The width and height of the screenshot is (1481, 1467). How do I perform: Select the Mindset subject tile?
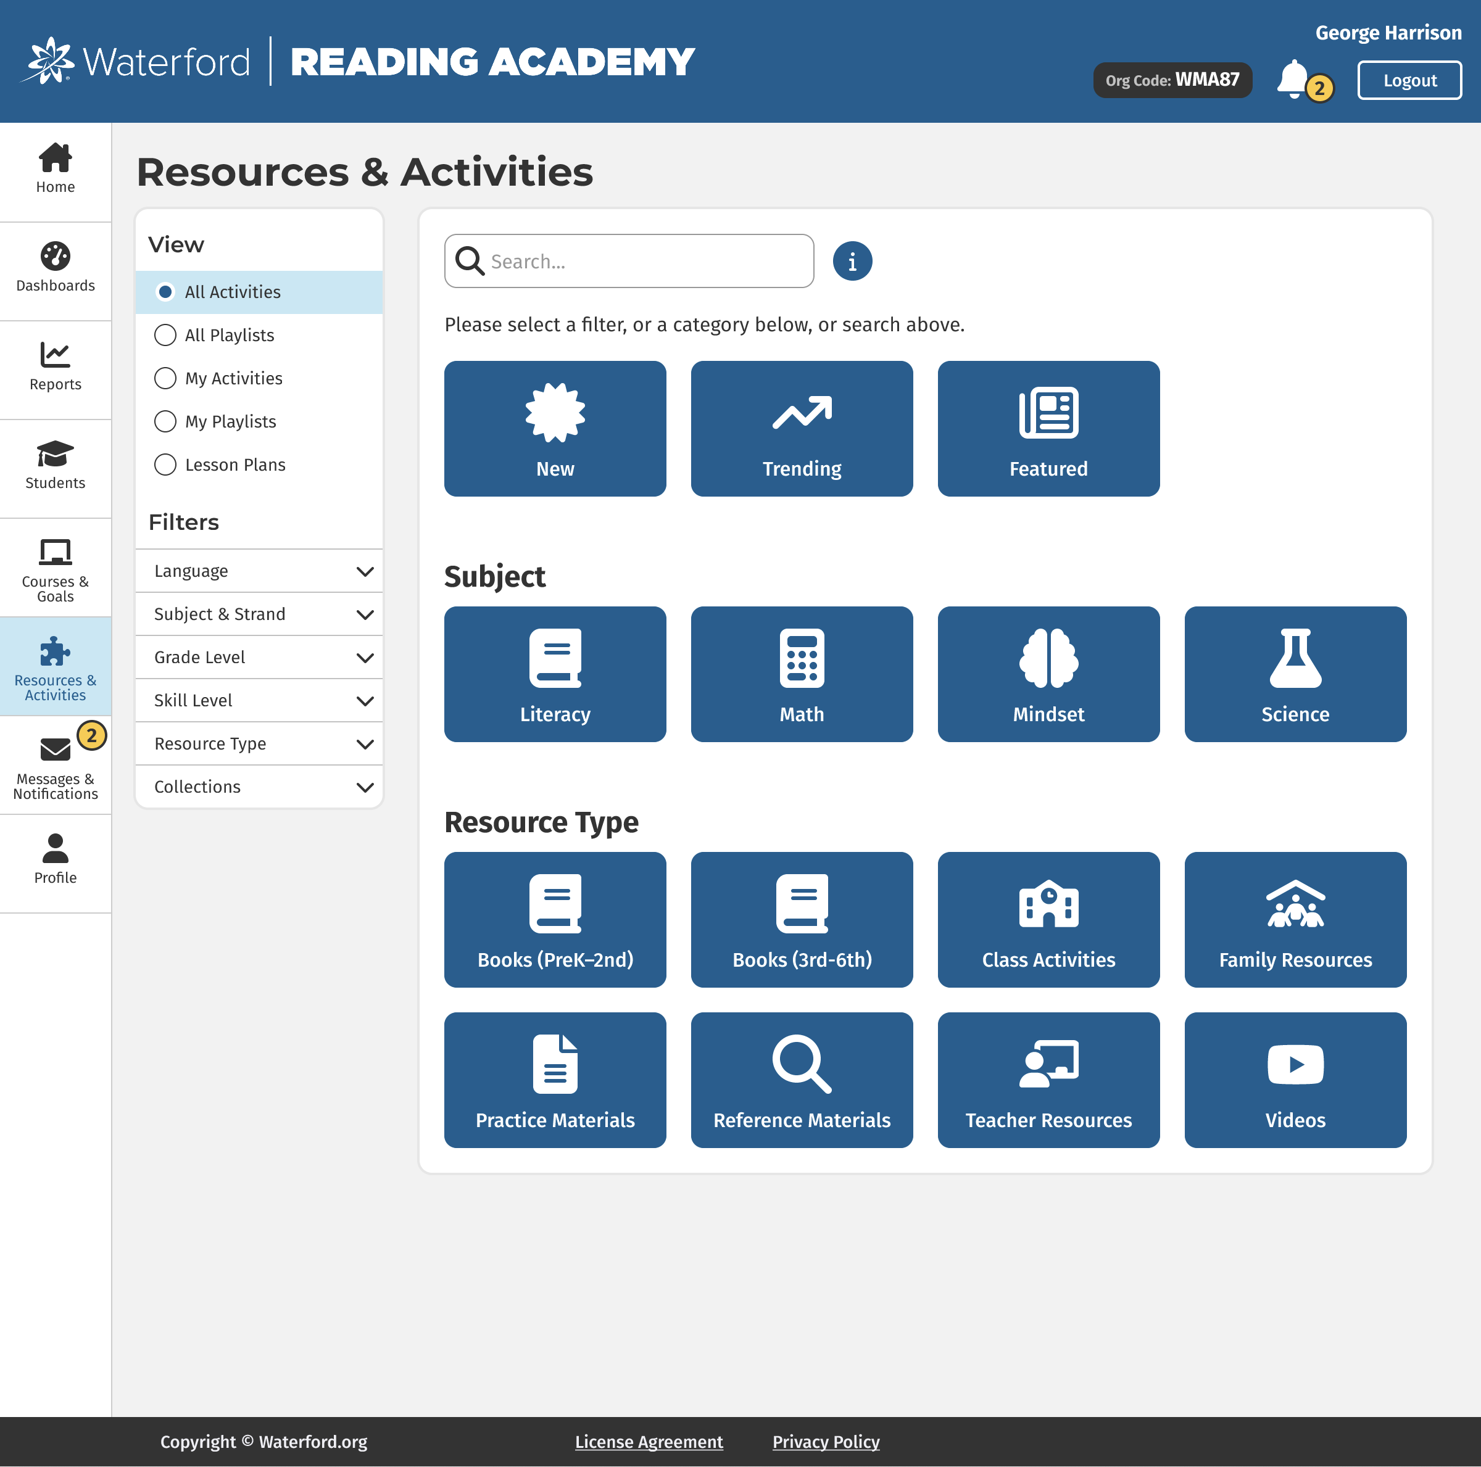coord(1048,674)
